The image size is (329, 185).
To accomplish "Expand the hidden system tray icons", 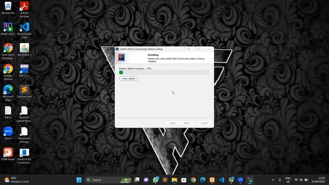I will coord(273,180).
